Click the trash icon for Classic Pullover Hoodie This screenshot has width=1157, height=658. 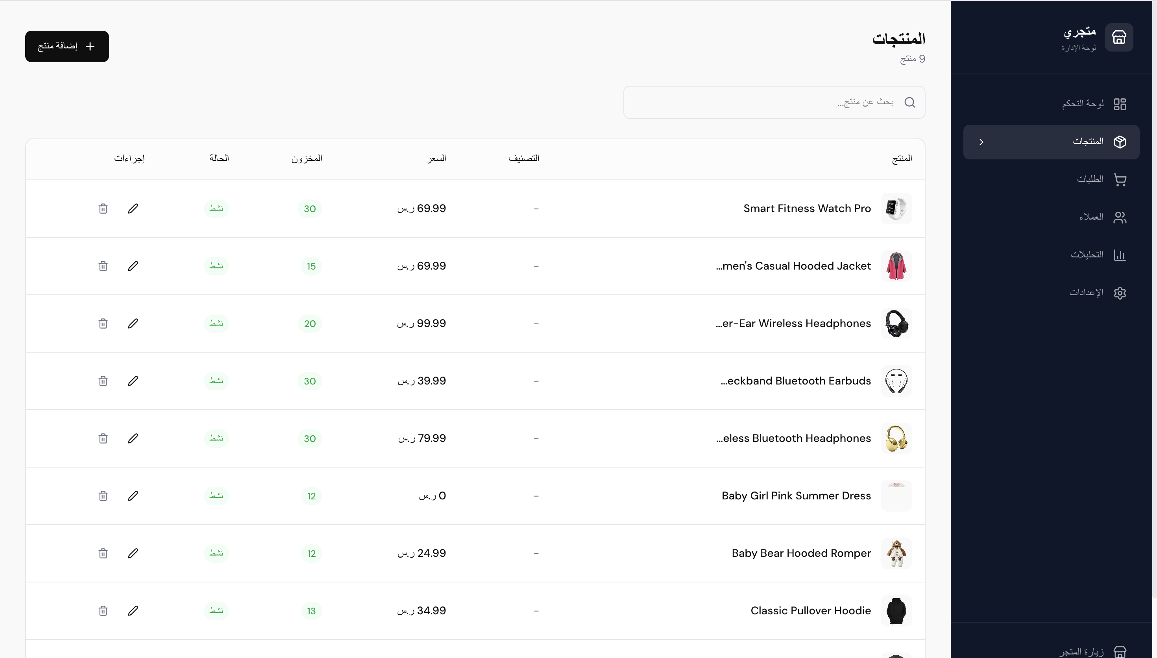pyautogui.click(x=103, y=610)
